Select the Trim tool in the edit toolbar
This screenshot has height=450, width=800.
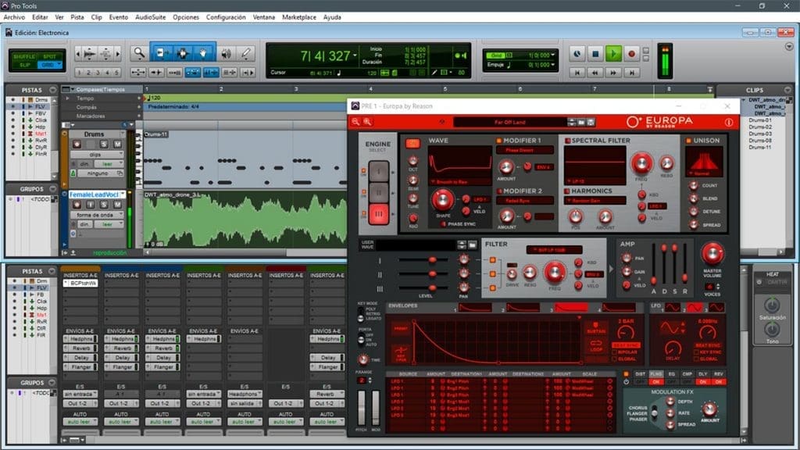click(x=161, y=52)
